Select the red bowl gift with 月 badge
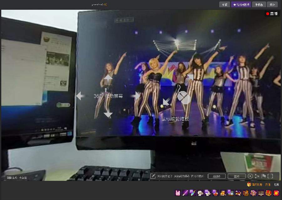 pos(215,193)
